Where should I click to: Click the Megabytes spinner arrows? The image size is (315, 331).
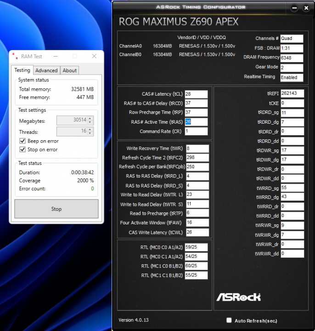click(90, 120)
